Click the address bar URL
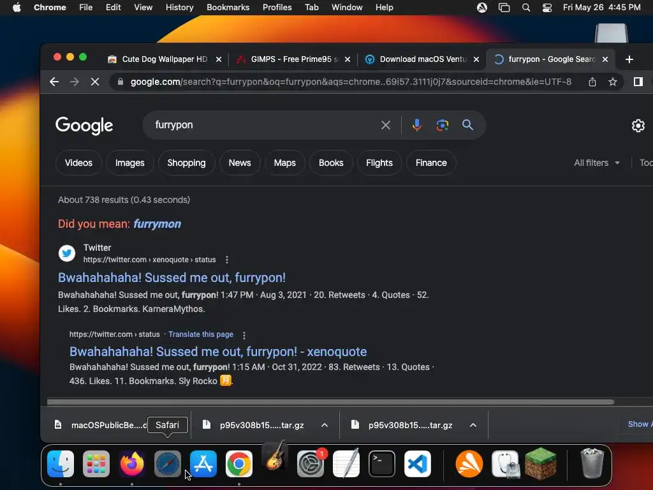 pyautogui.click(x=351, y=82)
